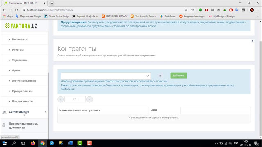
Task: Open the Codeforces bookmark
Action: pos(168,16)
